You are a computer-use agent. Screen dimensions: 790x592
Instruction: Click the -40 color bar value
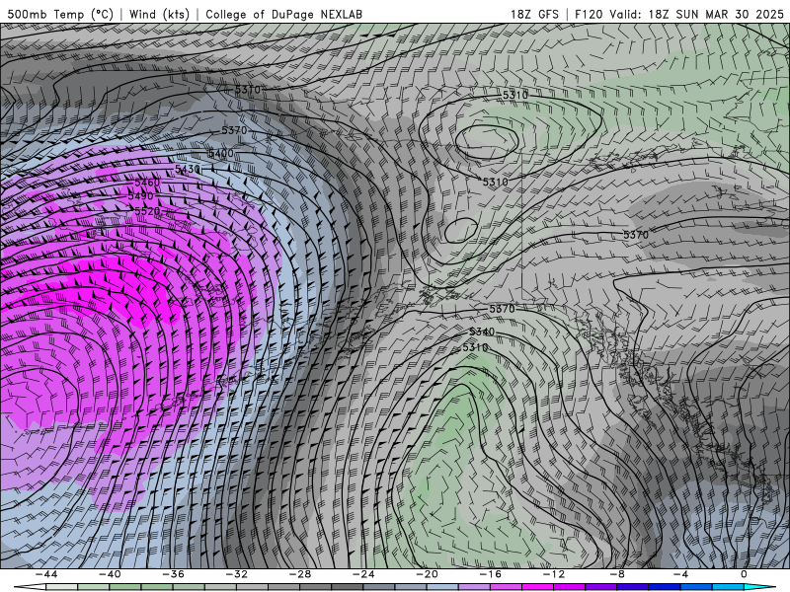pos(110,574)
